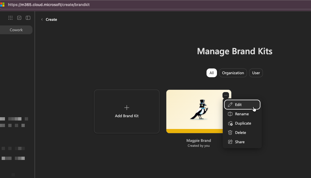Click the Manage Brand Kits heading
Viewport: 311px width, 178px height.
coord(235,51)
